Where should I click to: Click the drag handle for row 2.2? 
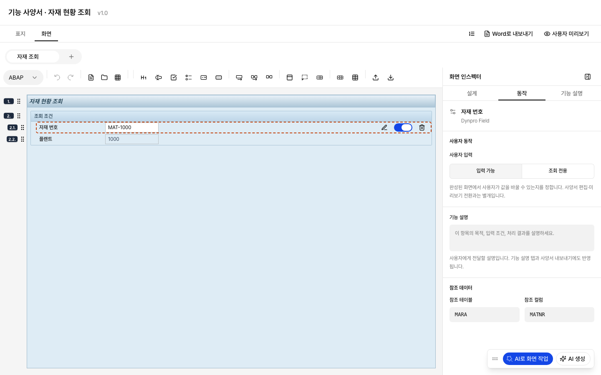[x=23, y=139]
